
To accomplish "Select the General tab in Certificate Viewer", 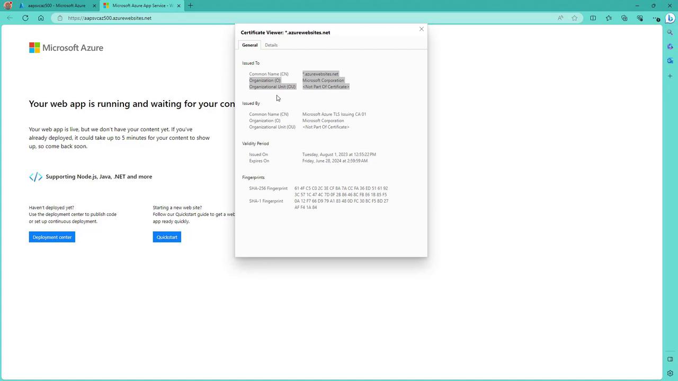I will pyautogui.click(x=250, y=45).
